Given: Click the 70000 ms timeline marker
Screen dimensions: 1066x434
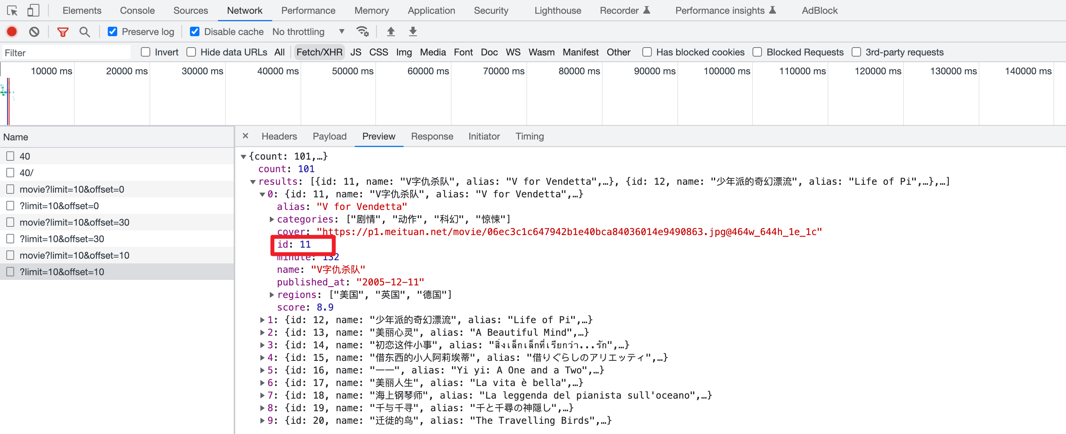Looking at the screenshot, I should point(503,71).
